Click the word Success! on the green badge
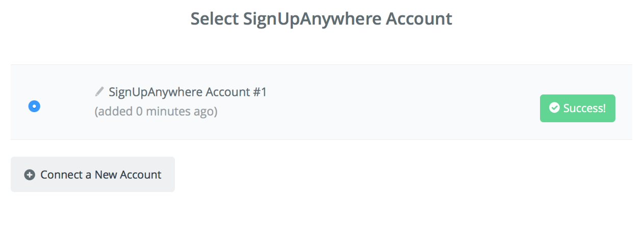This screenshot has height=244, width=643. pyautogui.click(x=584, y=108)
